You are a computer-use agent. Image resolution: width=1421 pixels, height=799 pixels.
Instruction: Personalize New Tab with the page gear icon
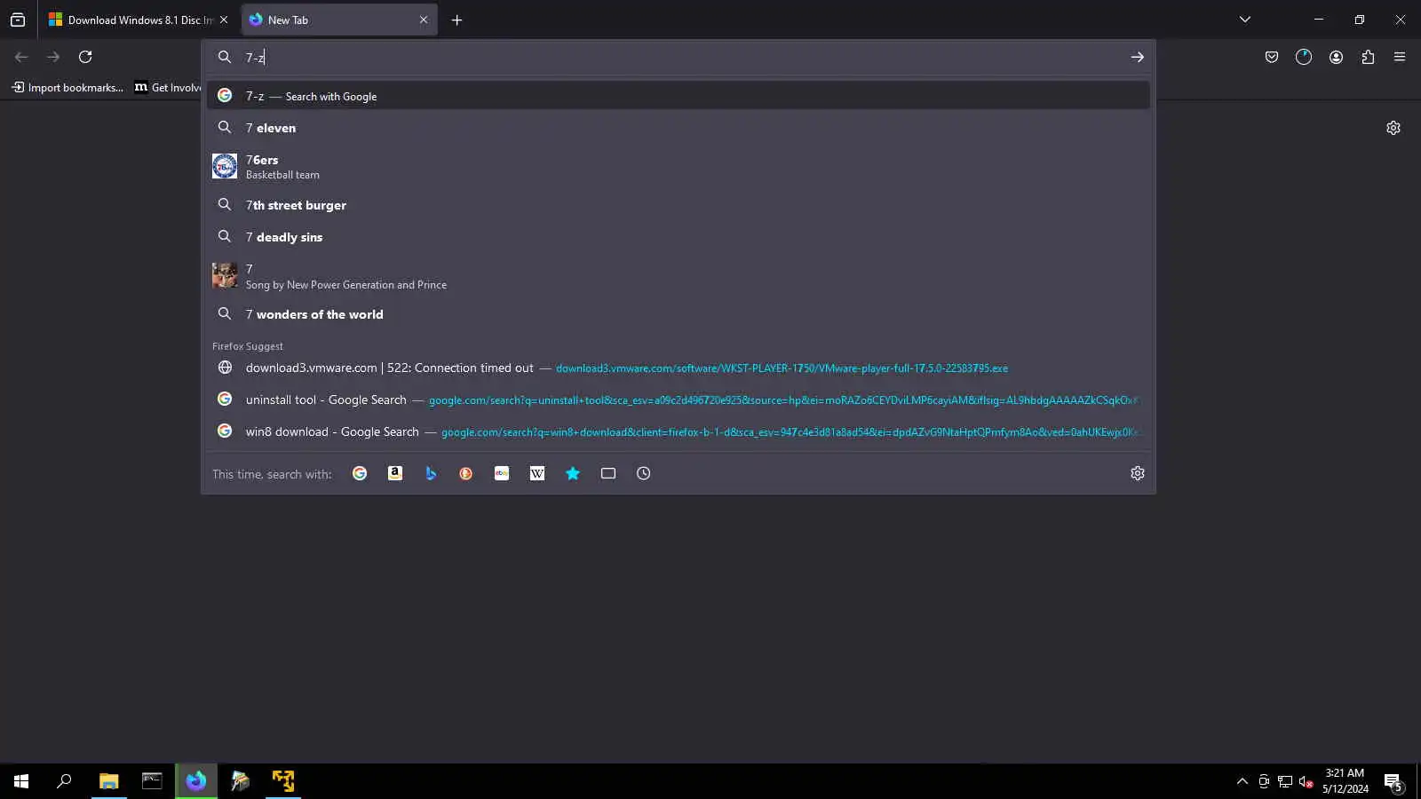click(1393, 128)
